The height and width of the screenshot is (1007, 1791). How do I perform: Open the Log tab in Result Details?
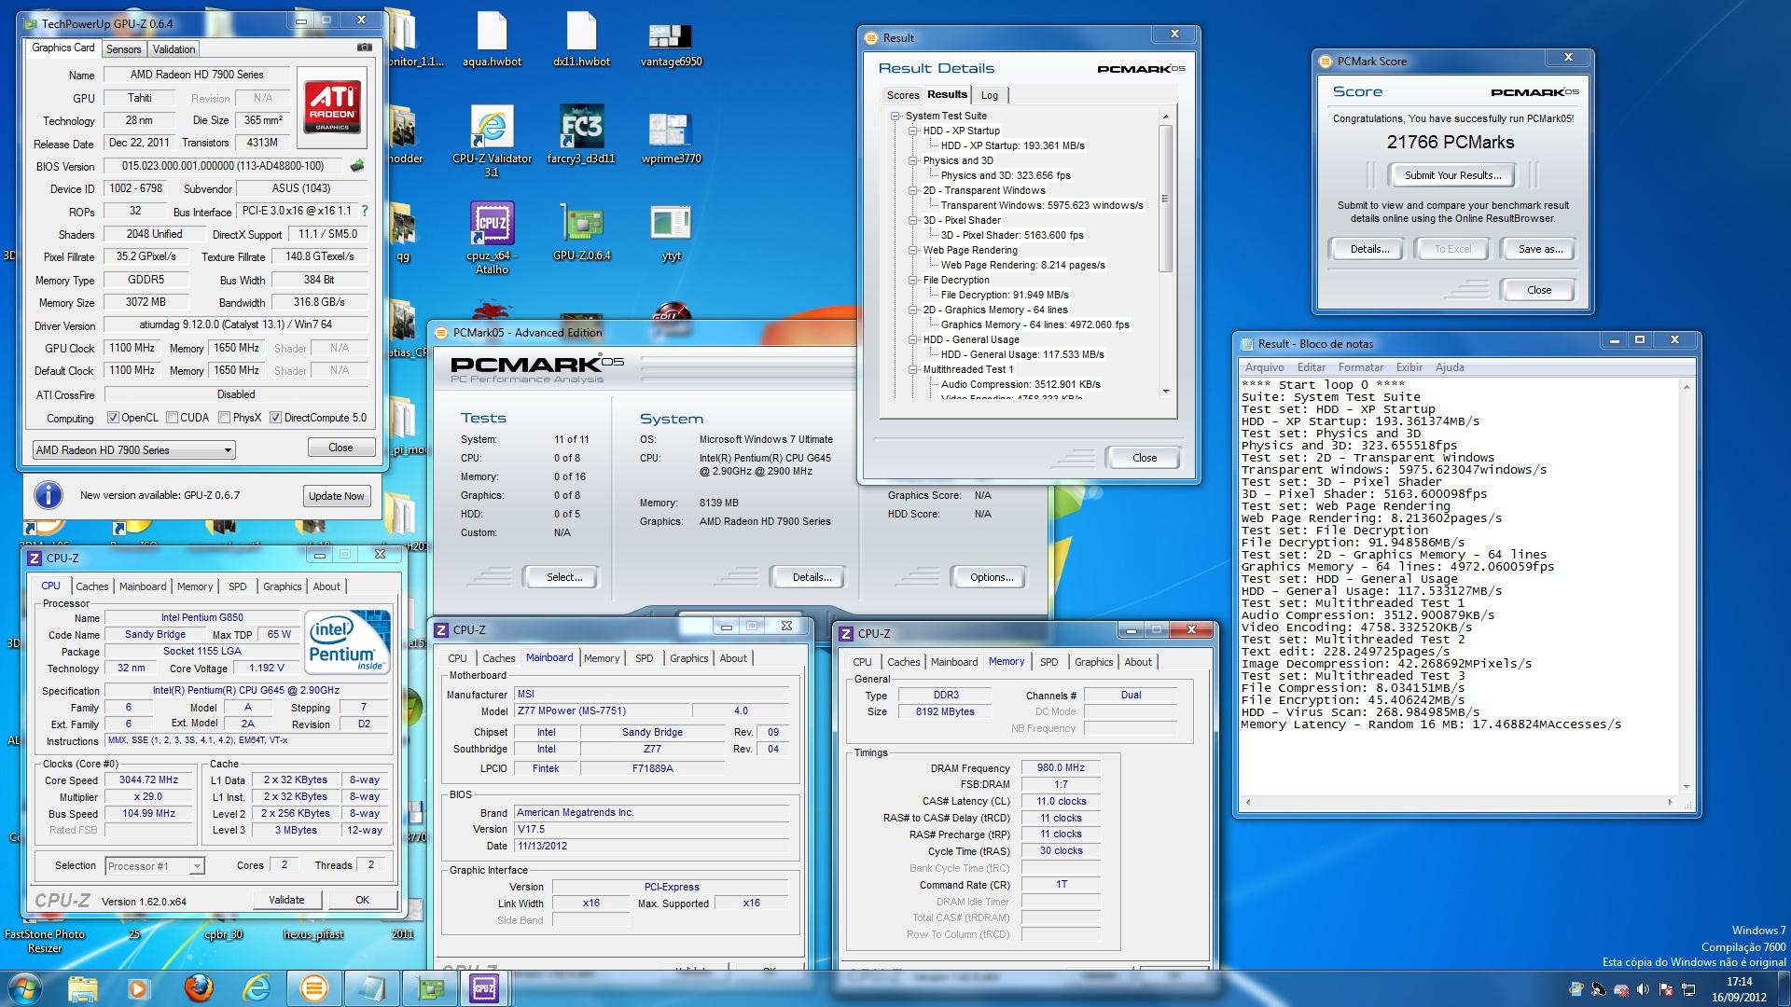pos(990,95)
